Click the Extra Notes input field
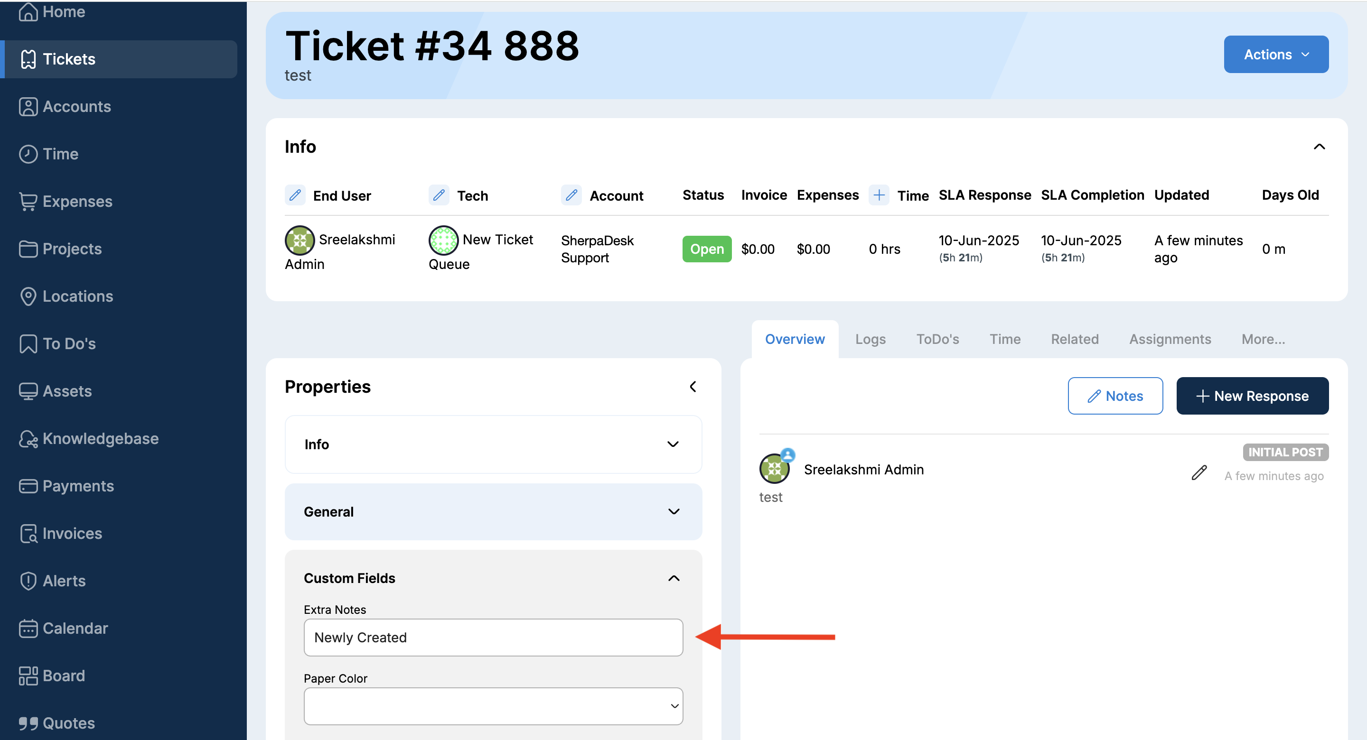This screenshot has height=740, width=1367. (493, 637)
